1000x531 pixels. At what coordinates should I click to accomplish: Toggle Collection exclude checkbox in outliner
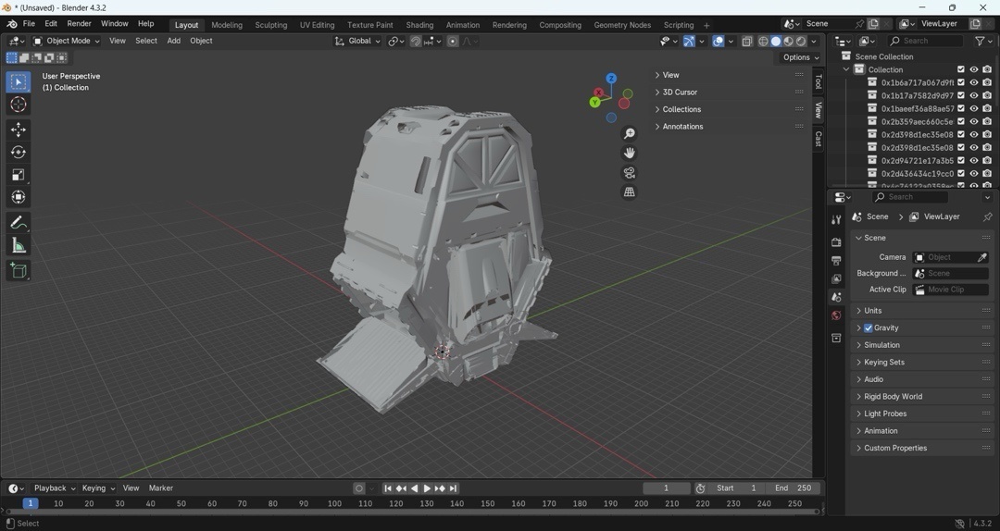click(x=961, y=69)
